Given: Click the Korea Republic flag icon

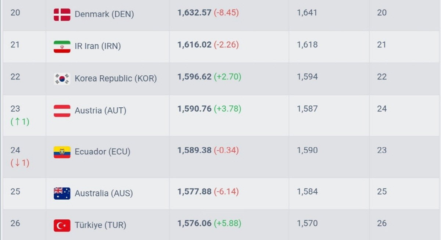Looking at the screenshot, I should tap(62, 79).
